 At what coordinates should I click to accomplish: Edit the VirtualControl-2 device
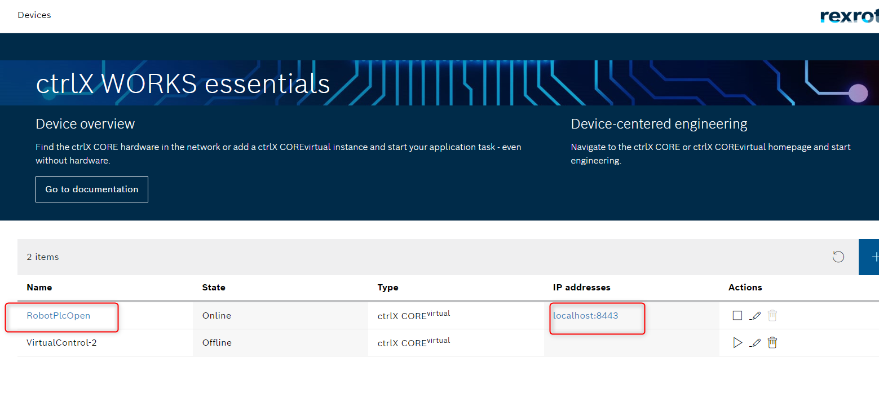(x=756, y=343)
